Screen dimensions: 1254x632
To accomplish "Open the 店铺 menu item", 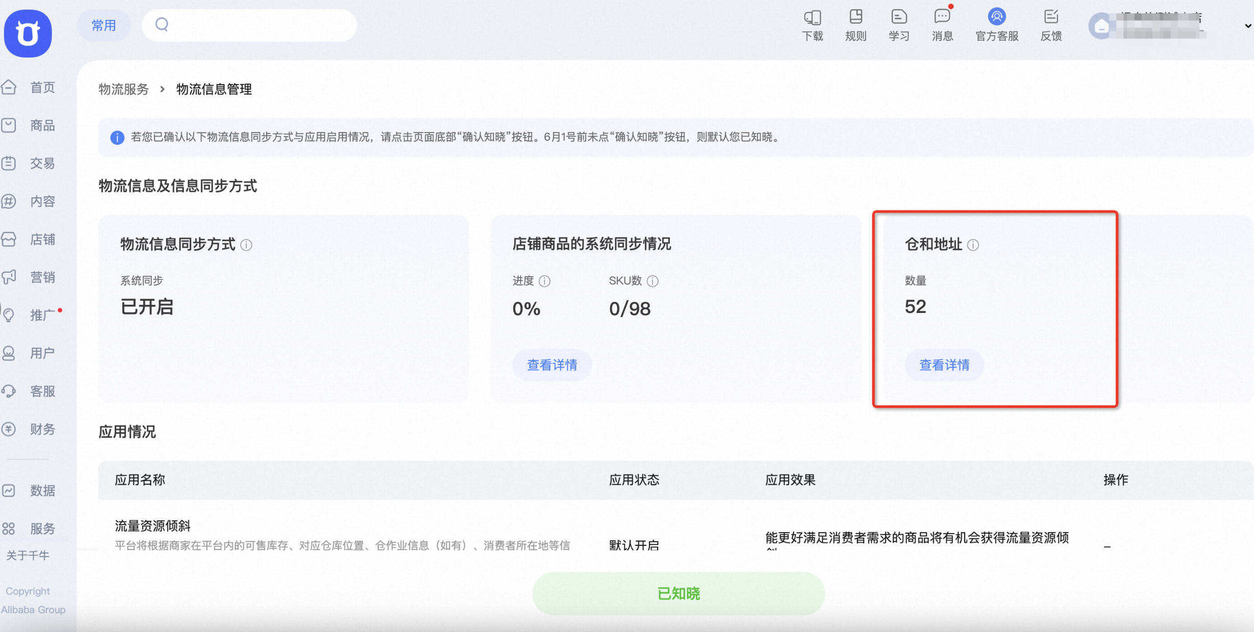I will point(42,239).
